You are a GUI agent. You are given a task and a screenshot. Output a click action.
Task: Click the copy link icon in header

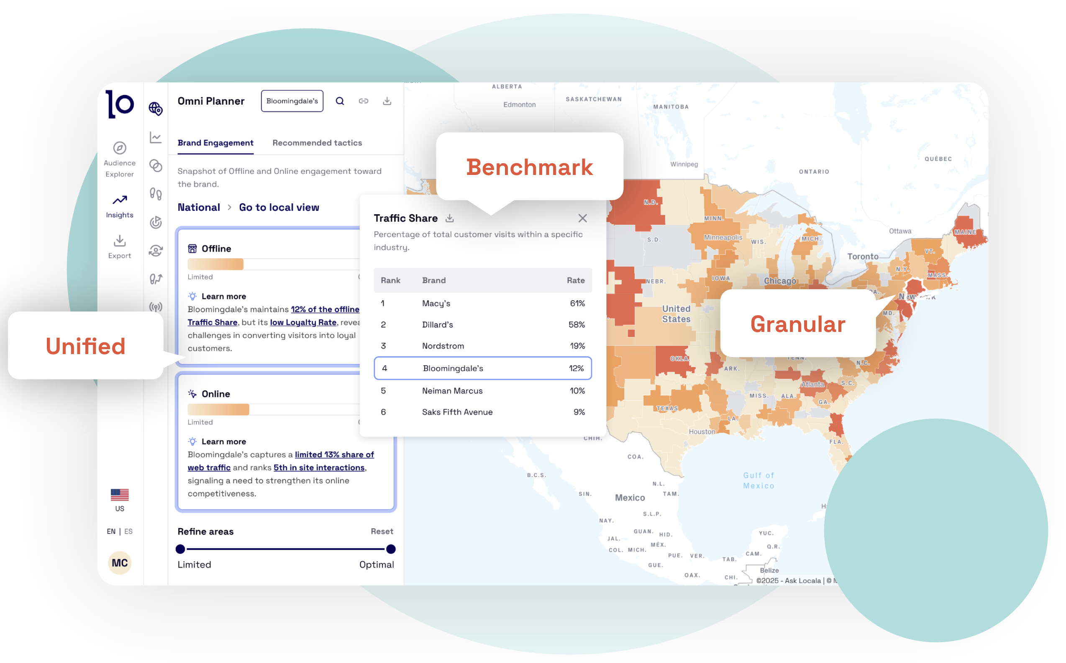click(364, 101)
